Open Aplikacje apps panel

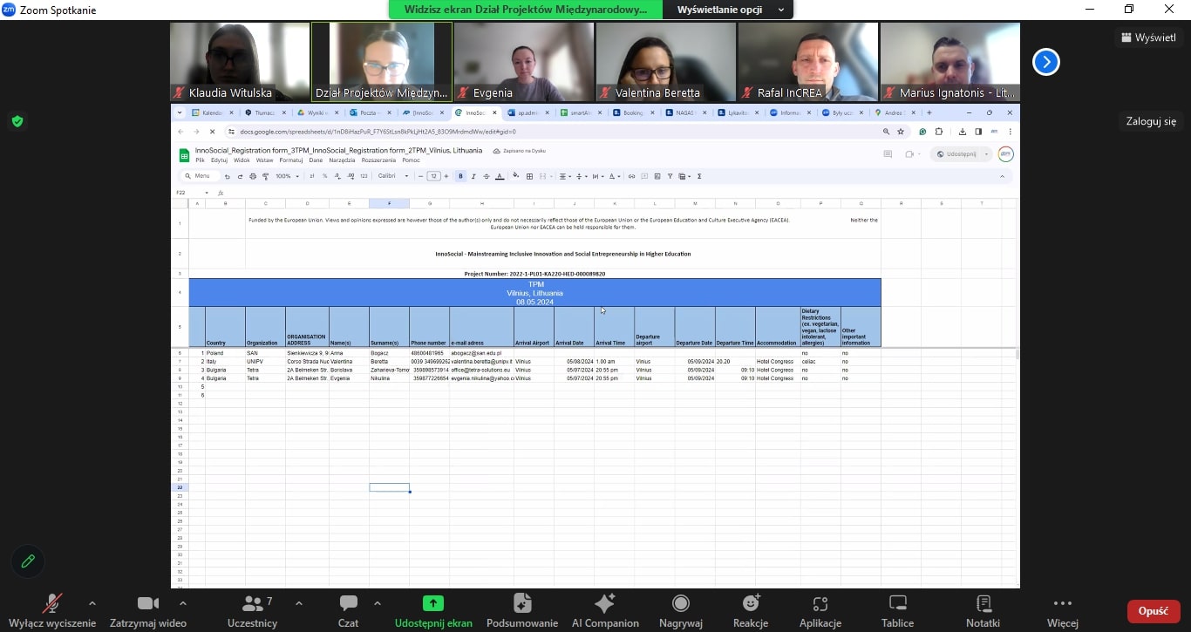tap(820, 610)
